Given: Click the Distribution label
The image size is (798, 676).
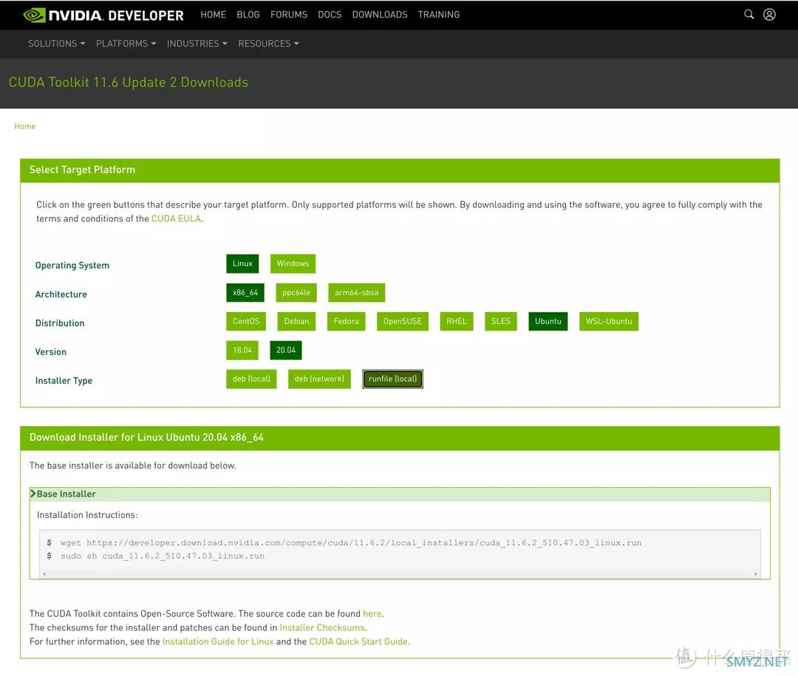Looking at the screenshot, I should (60, 323).
